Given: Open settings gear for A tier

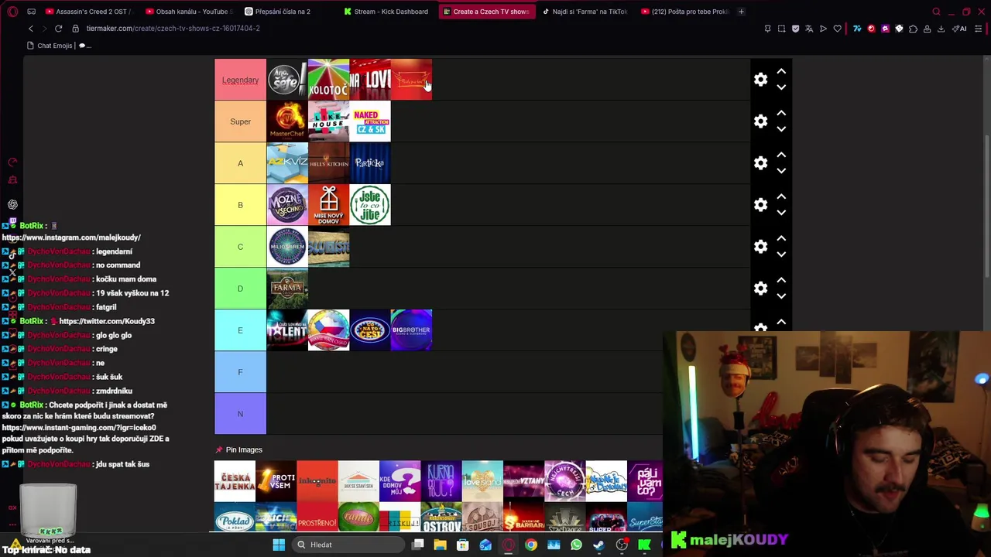Looking at the screenshot, I should pyautogui.click(x=760, y=163).
